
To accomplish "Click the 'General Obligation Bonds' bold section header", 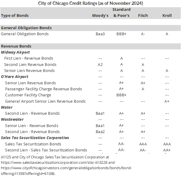I will (x=26, y=28).
